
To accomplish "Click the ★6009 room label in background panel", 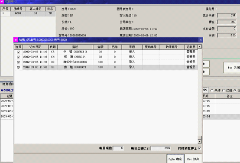I will [7, 90].
